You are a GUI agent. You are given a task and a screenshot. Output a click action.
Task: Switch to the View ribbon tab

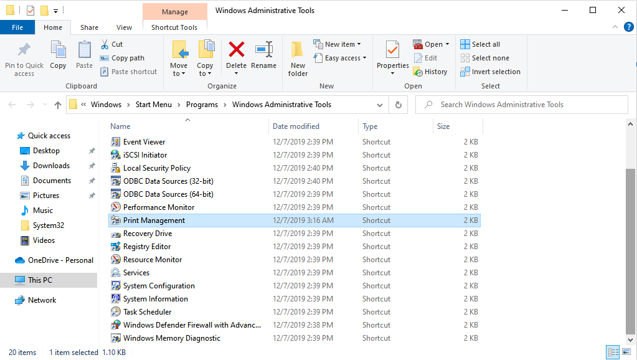coord(124,27)
